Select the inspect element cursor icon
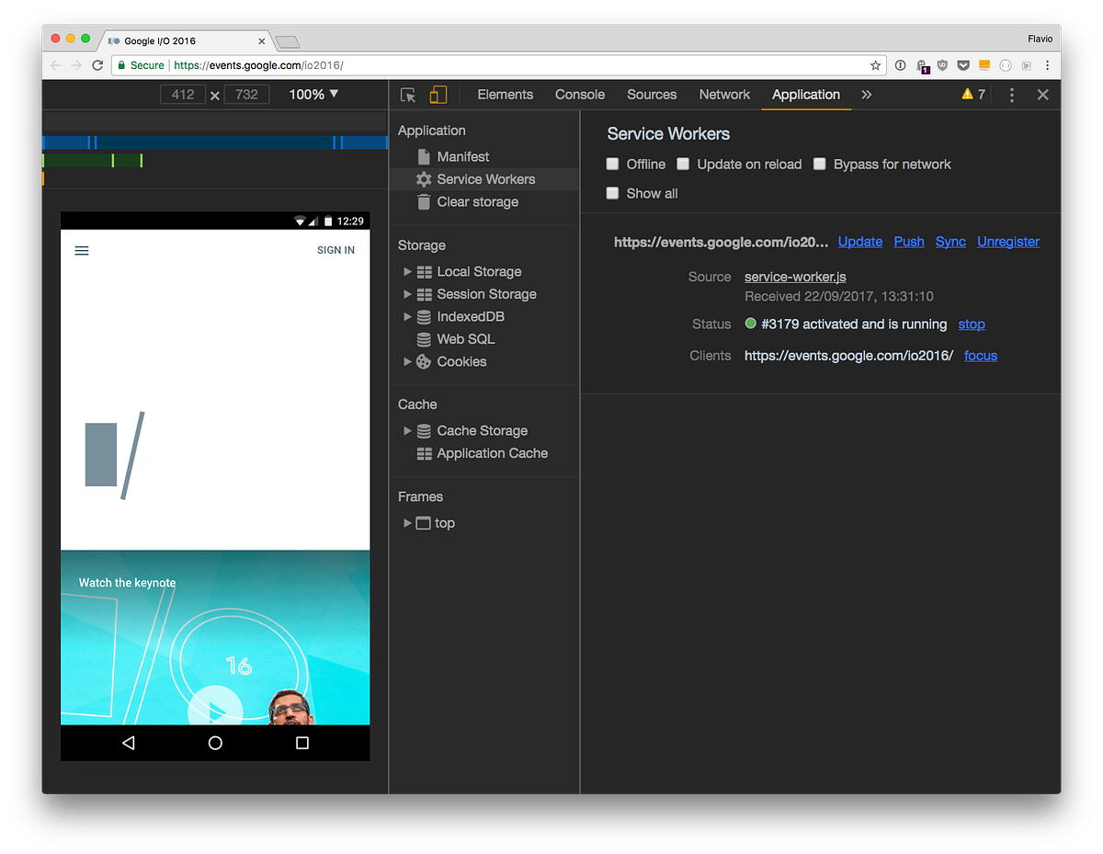The height and width of the screenshot is (854, 1103). tap(407, 94)
